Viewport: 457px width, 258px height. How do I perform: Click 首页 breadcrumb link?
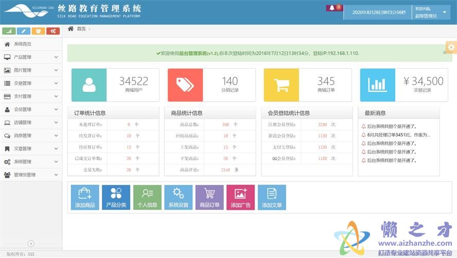[x=81, y=29]
